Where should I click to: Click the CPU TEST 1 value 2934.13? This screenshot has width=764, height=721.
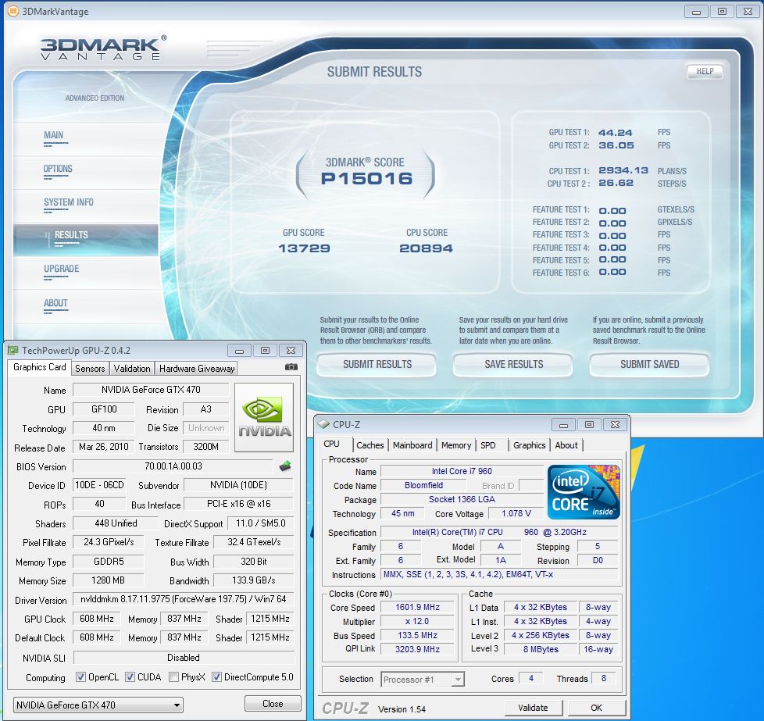pyautogui.click(x=623, y=170)
